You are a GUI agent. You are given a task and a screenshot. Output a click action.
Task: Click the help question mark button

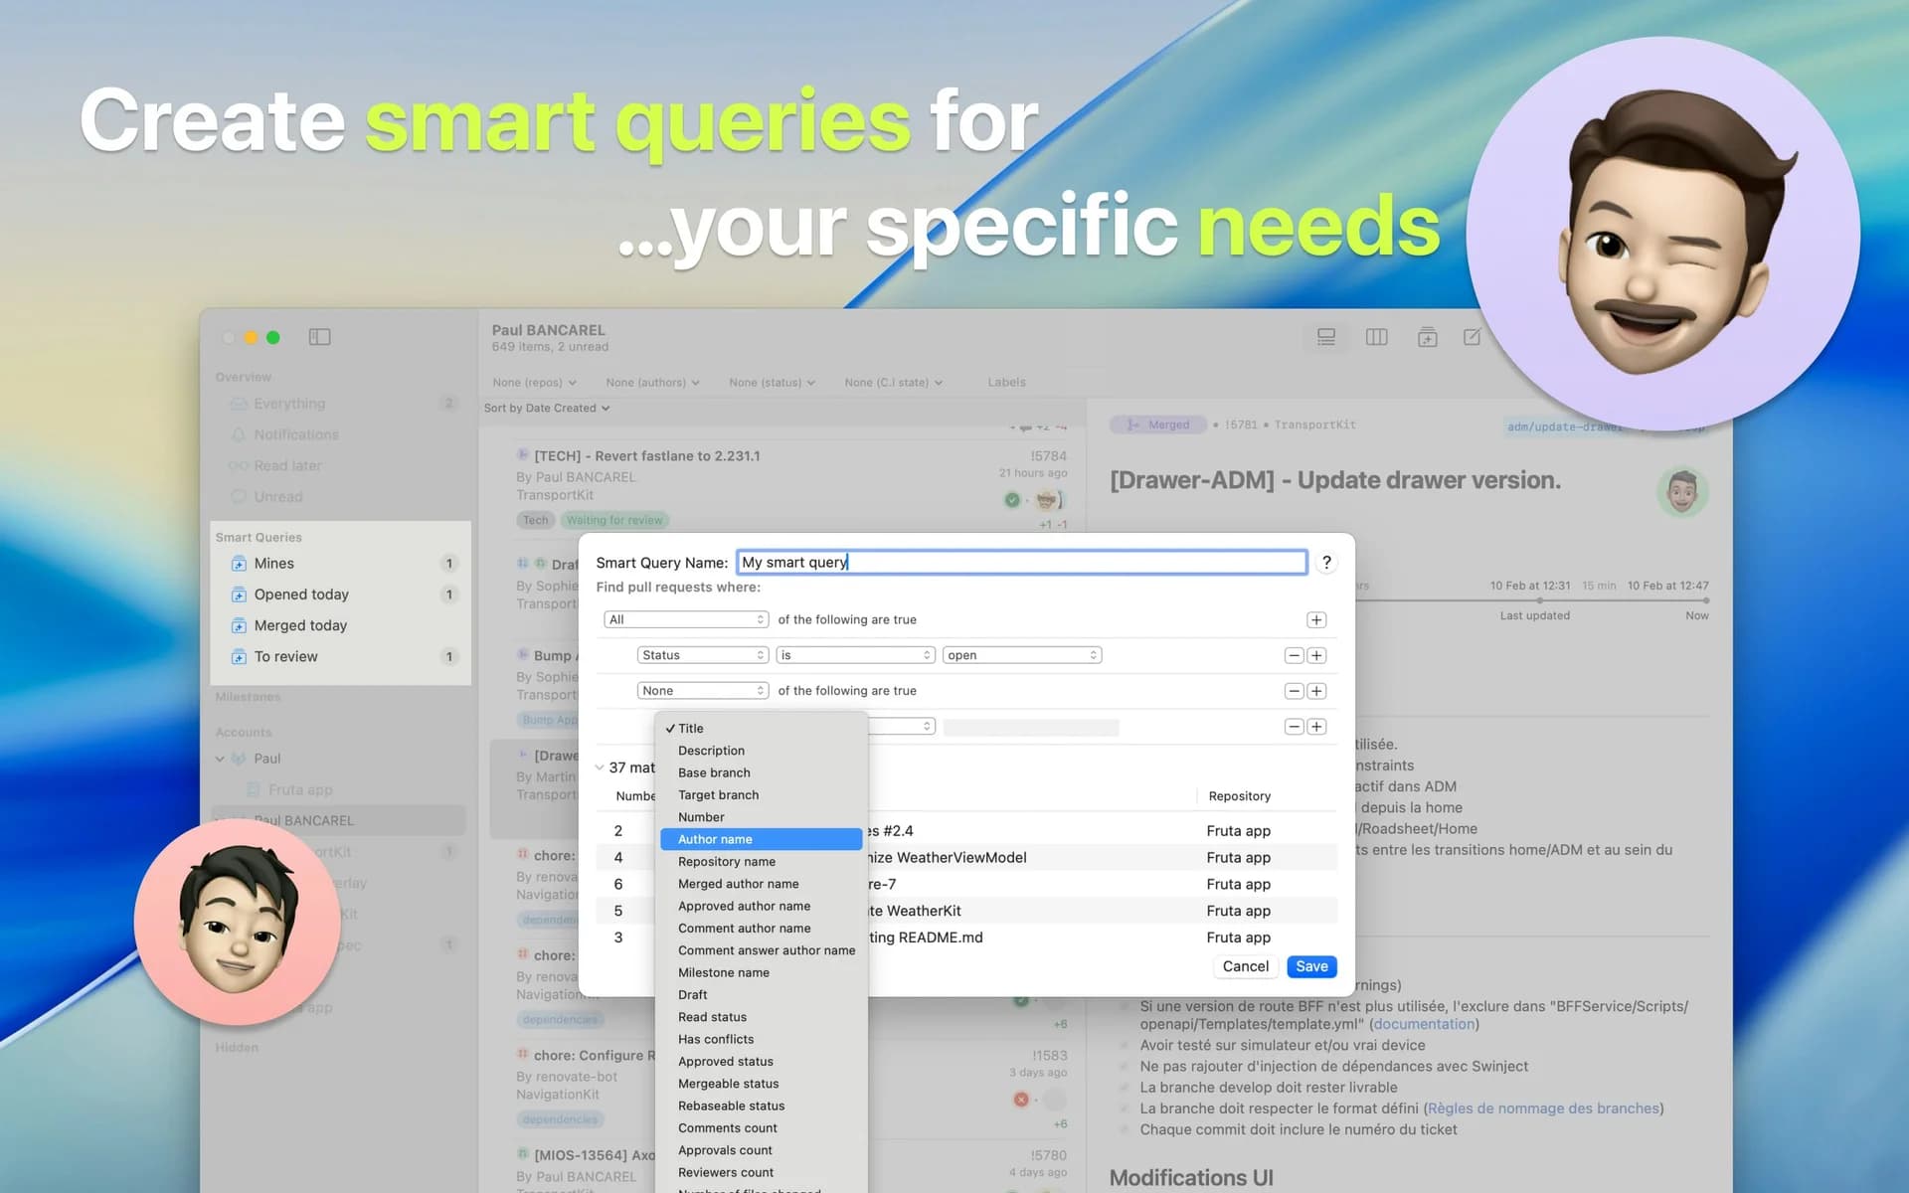[x=1326, y=563]
